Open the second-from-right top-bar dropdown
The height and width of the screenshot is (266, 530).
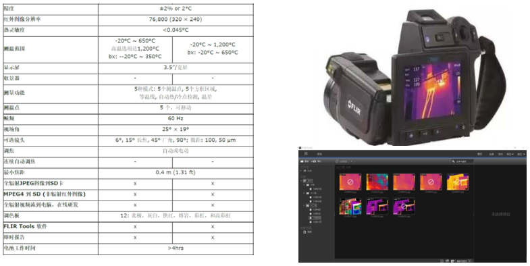coord(510,154)
